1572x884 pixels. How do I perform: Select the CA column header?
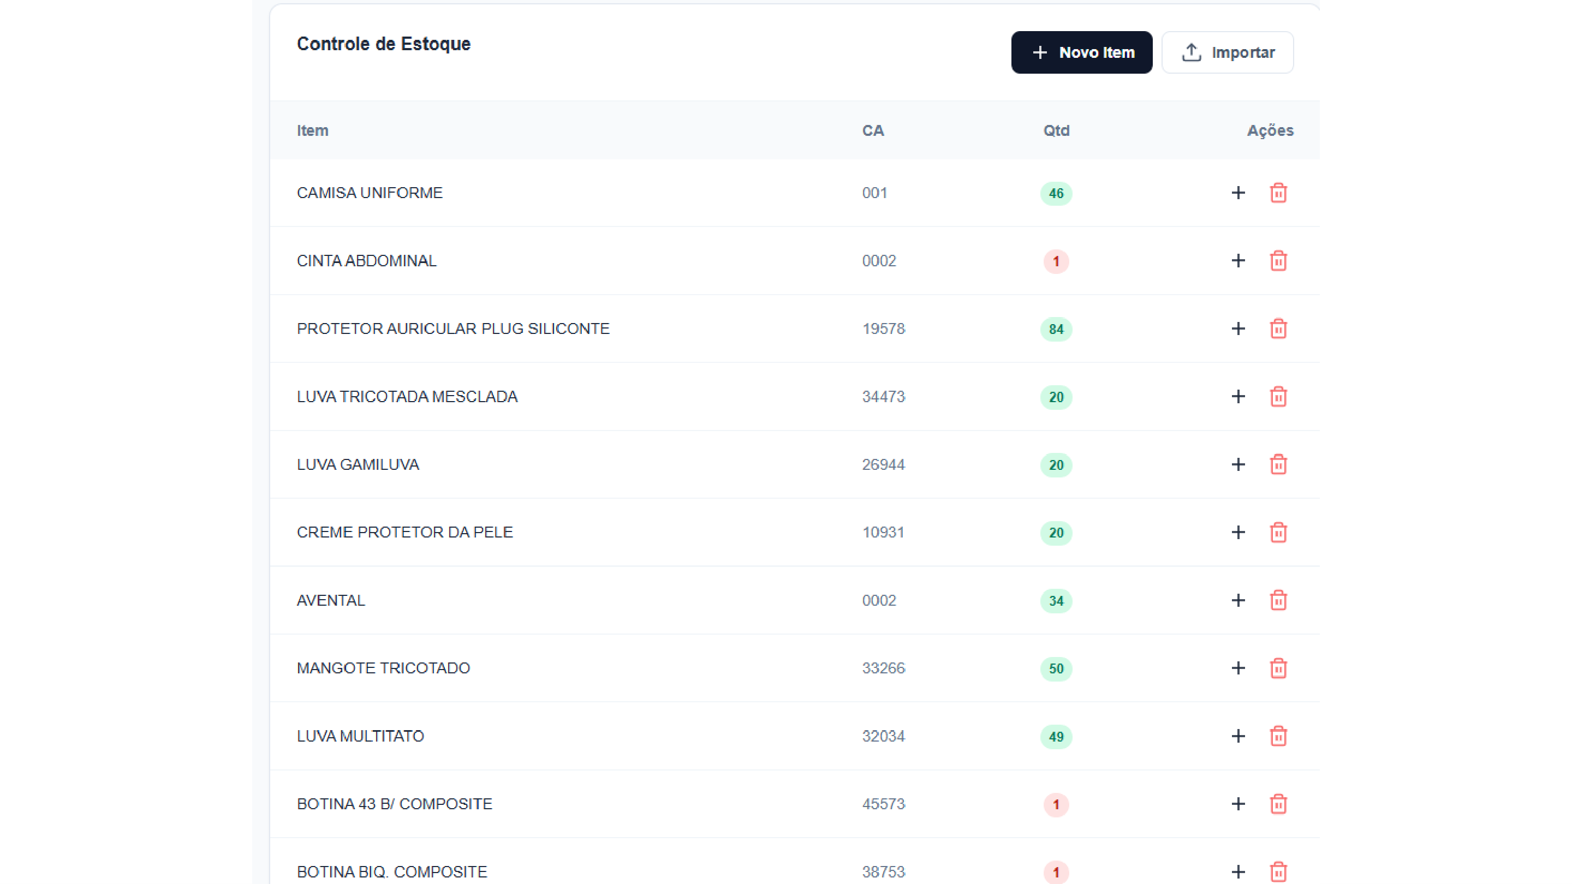(x=873, y=130)
